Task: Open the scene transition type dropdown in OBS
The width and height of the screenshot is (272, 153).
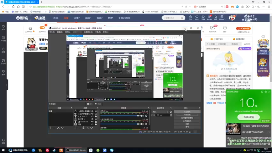Action: [x=160, y=112]
